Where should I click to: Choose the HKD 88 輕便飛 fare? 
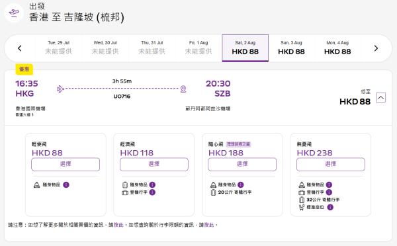pyautogui.click(x=66, y=164)
